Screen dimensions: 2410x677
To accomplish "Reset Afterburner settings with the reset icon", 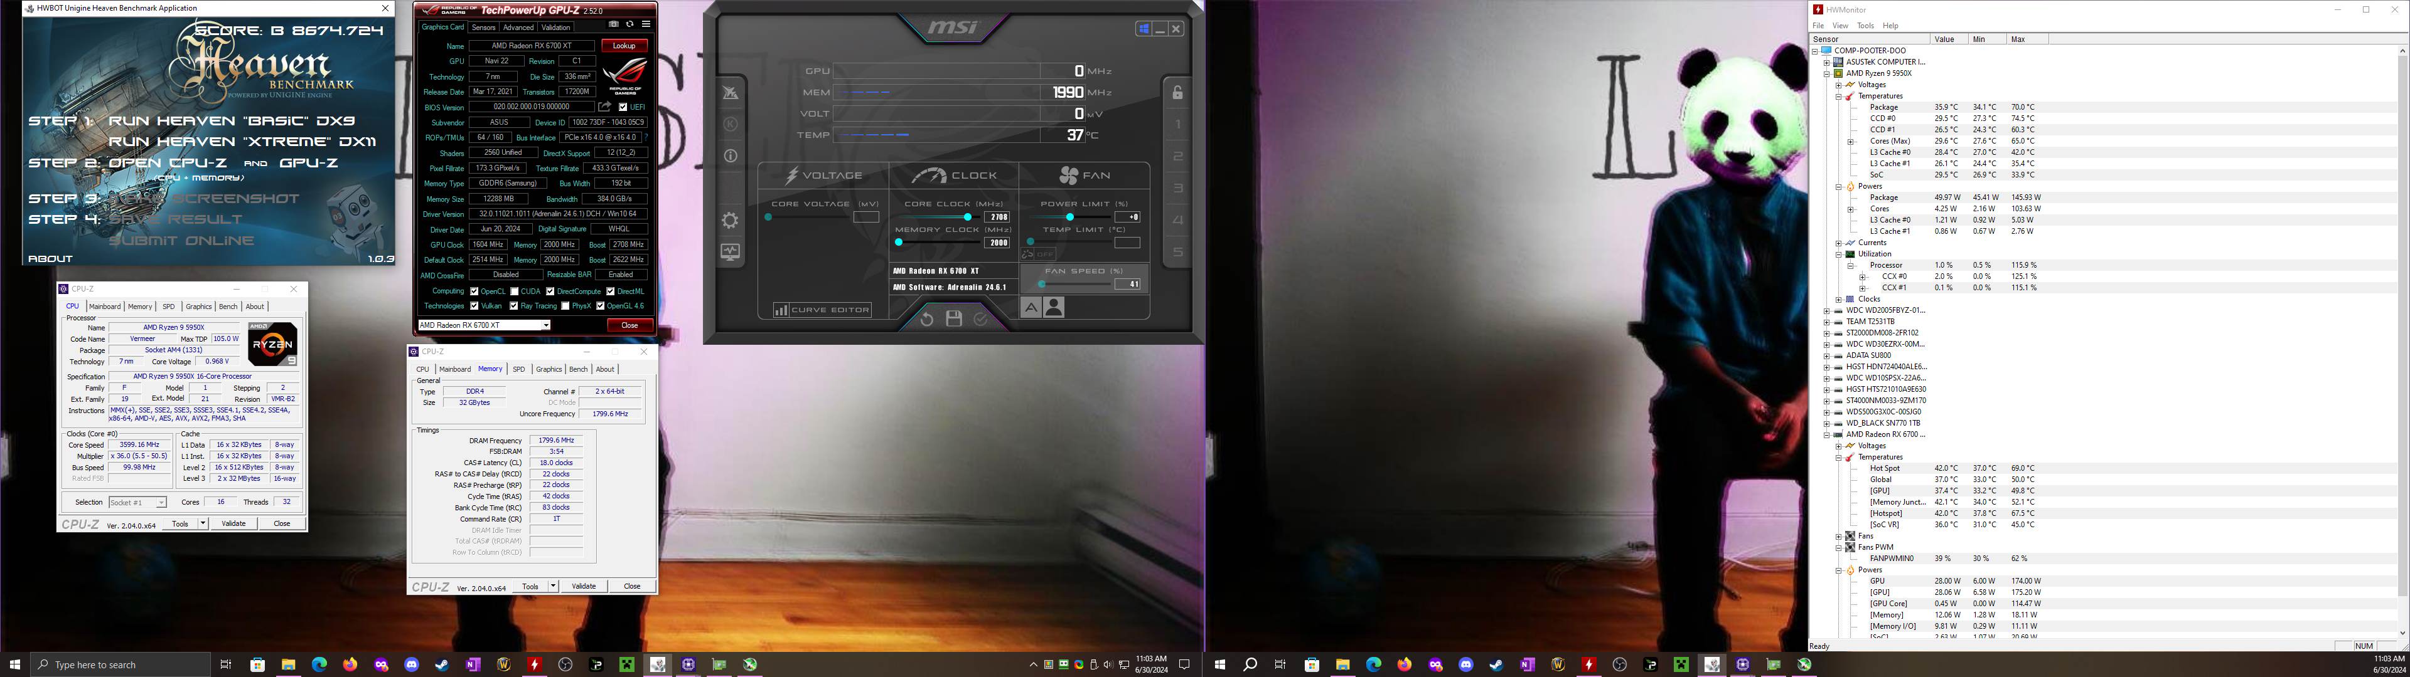I will coord(926,319).
